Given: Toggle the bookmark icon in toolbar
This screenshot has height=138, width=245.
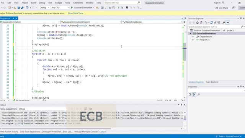Looking at the screenshot, I should (127, 8).
